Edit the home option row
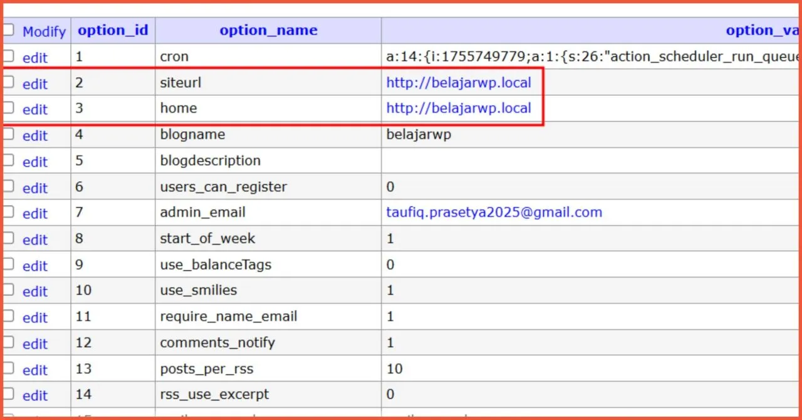This screenshot has height=420, width=802. tap(35, 110)
